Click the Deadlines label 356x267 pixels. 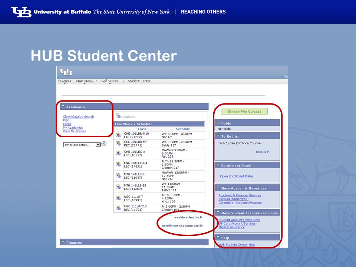[127, 117]
